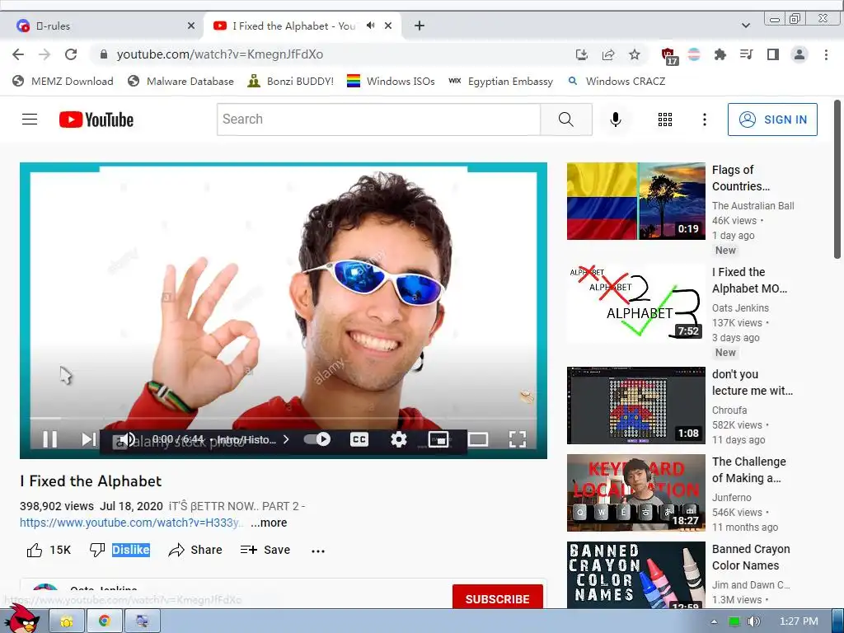Open YouTube settings three-dot menu
This screenshot has width=844, height=633.
pyautogui.click(x=704, y=120)
